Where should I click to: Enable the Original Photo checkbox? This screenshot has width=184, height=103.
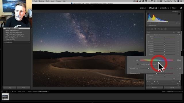147,25
